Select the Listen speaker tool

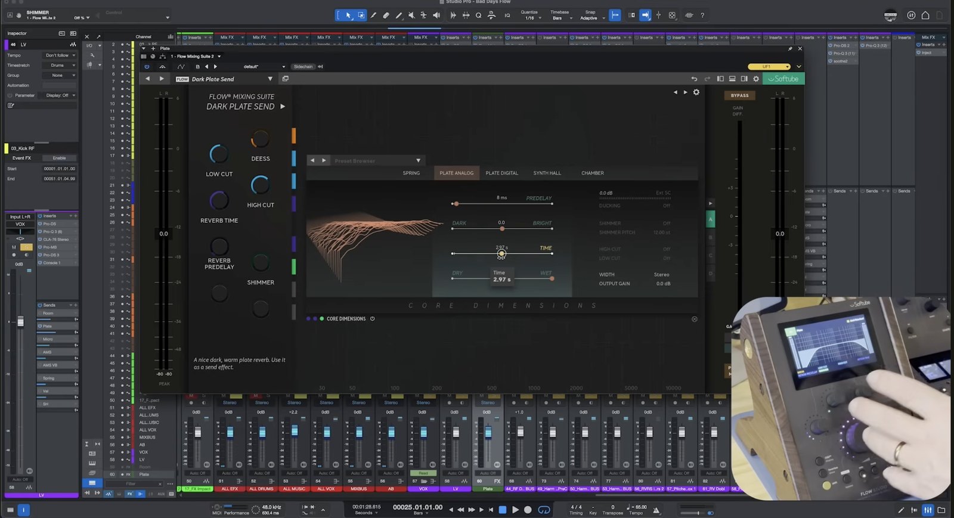tap(436, 15)
